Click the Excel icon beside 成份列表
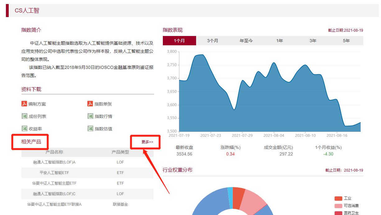 coord(24,116)
